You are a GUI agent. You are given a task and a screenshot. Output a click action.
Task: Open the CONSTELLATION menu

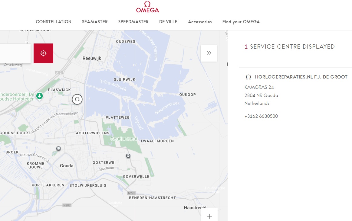tap(54, 22)
